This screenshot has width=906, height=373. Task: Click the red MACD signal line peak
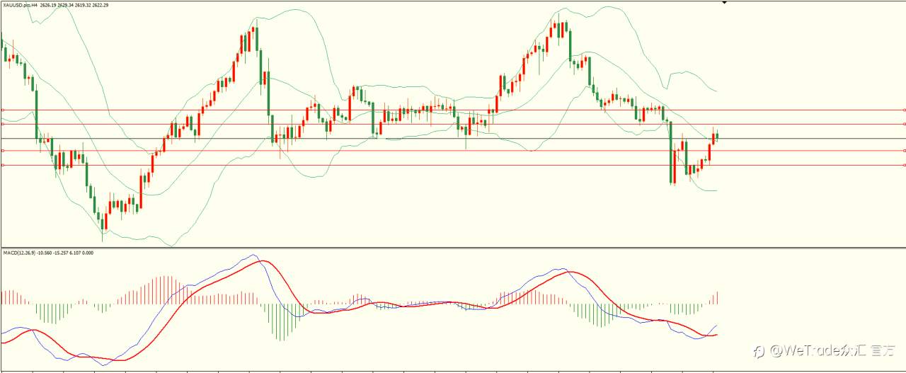point(263,261)
